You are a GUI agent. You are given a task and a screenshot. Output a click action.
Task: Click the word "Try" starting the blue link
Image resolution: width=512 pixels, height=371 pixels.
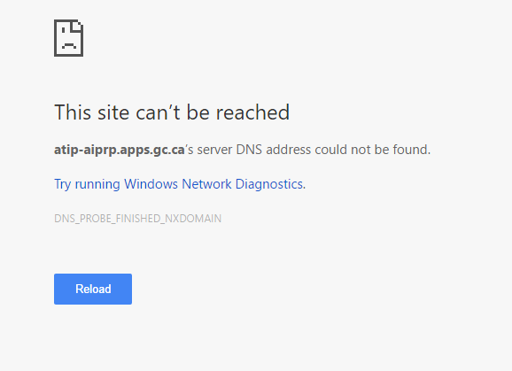coord(63,185)
